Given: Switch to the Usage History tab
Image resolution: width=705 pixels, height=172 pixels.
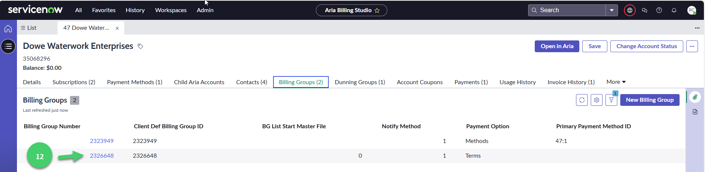Looking at the screenshot, I should point(518,82).
